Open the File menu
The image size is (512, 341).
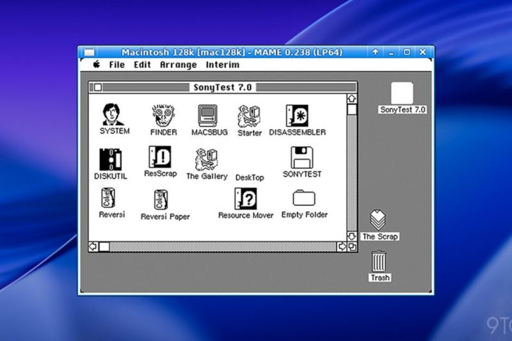[x=117, y=65]
